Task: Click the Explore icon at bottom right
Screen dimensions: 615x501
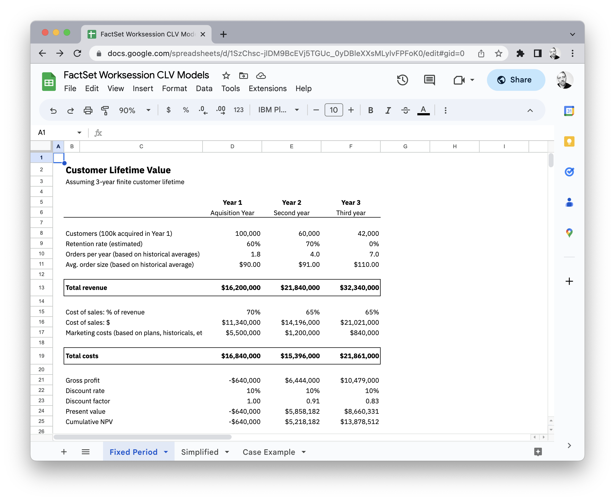Action: [538, 452]
